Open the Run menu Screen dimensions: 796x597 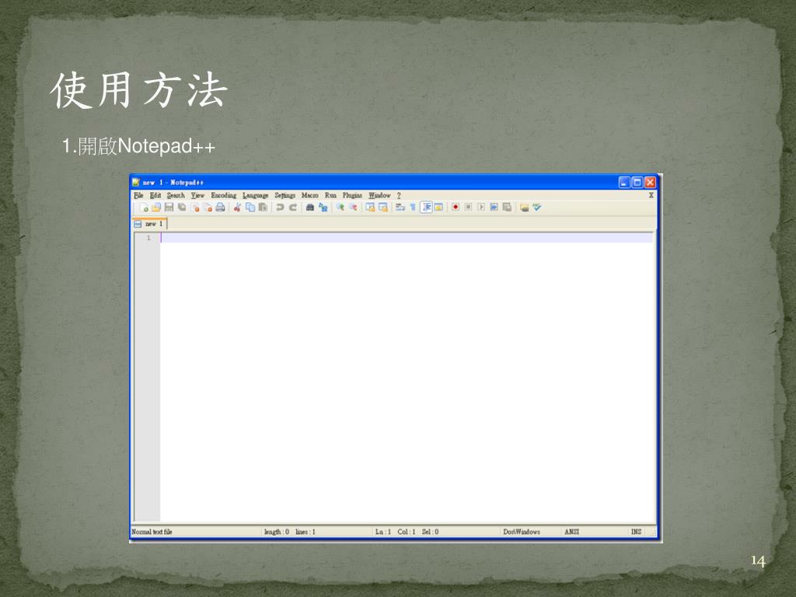pos(330,195)
